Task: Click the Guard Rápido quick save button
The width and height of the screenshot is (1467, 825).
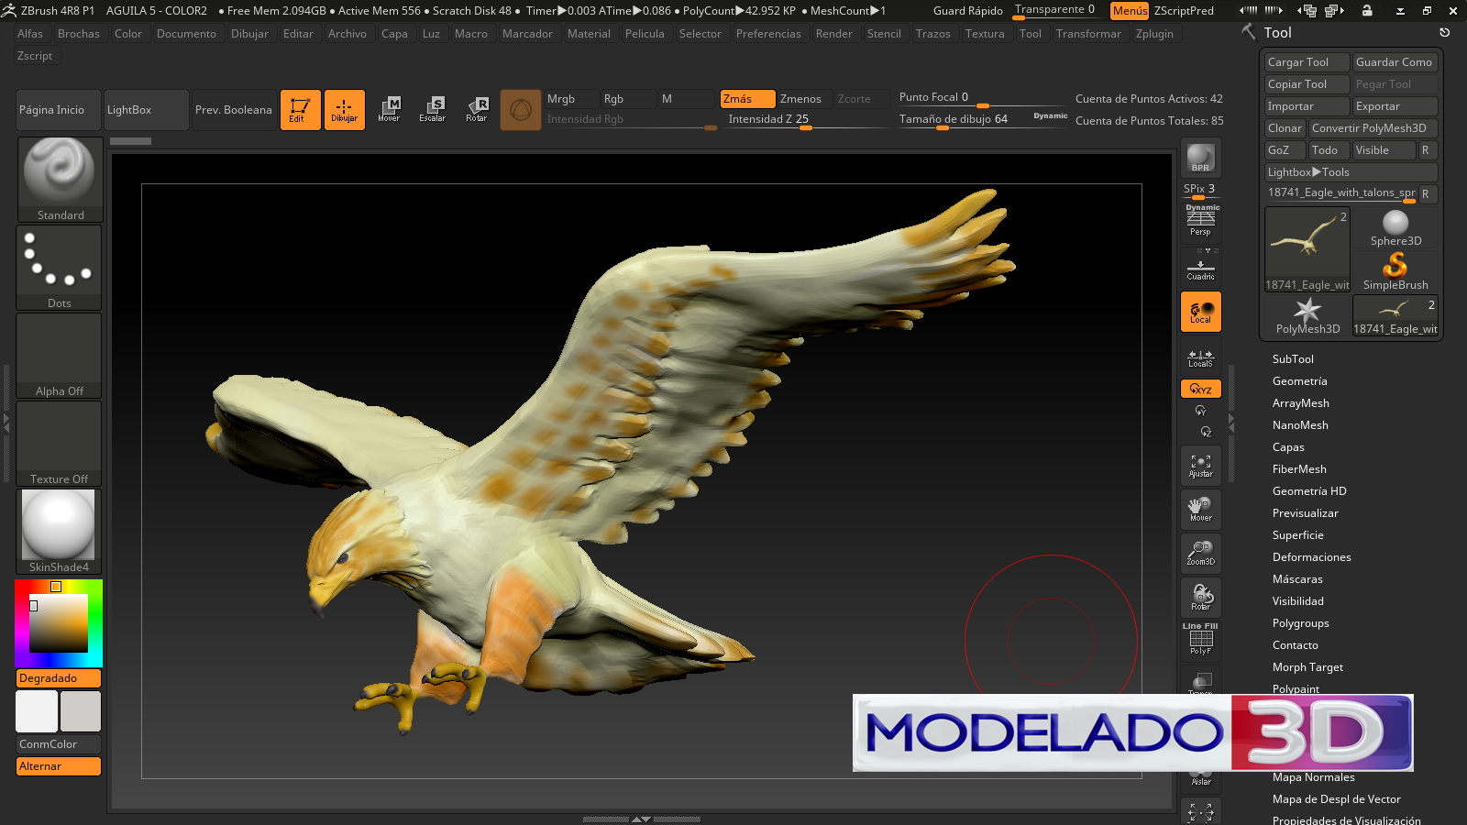Action: pos(968,11)
